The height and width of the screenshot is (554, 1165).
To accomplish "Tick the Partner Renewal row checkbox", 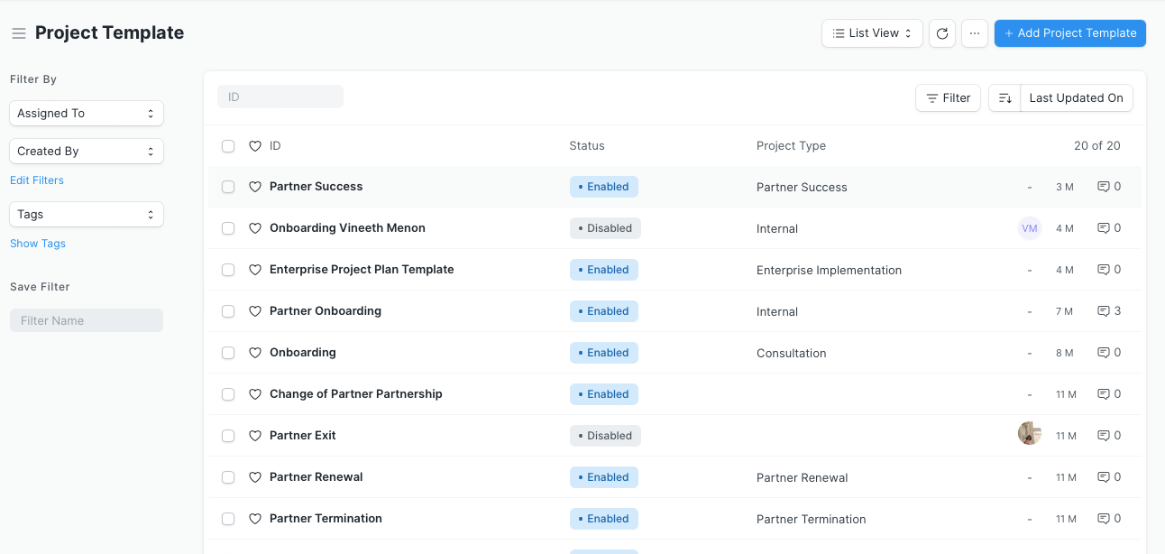I will (x=228, y=477).
